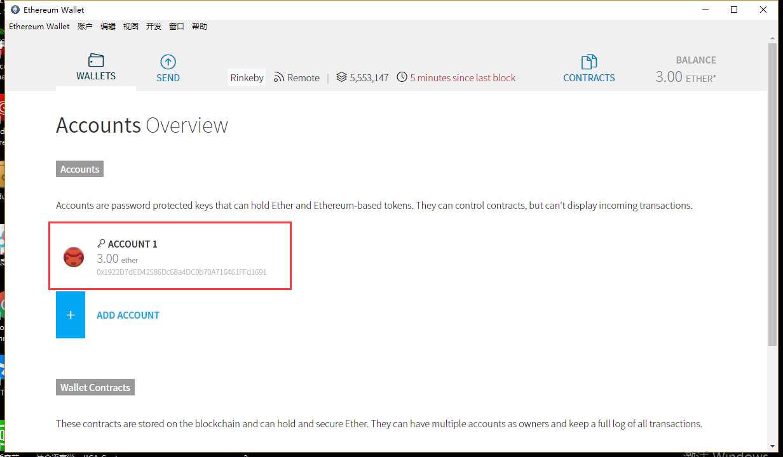Click the address 0x1922D7dED42586Dc68a4DC0b70A716461FFd1691
This screenshot has height=457, width=783.
(x=181, y=272)
